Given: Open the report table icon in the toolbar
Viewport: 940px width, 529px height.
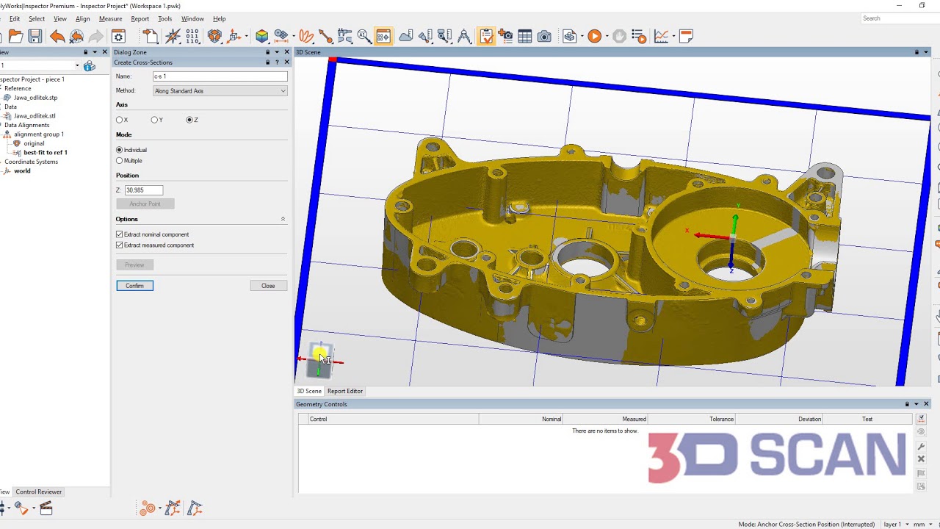Looking at the screenshot, I should 526,35.
